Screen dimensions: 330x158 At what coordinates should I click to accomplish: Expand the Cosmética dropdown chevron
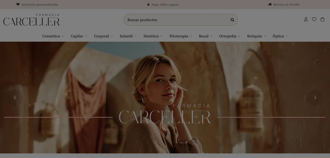[63, 36]
